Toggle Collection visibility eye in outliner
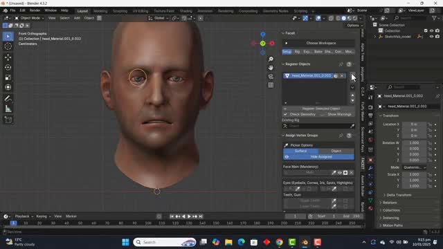Image resolution: width=443 pixels, height=249 pixels. point(431,30)
